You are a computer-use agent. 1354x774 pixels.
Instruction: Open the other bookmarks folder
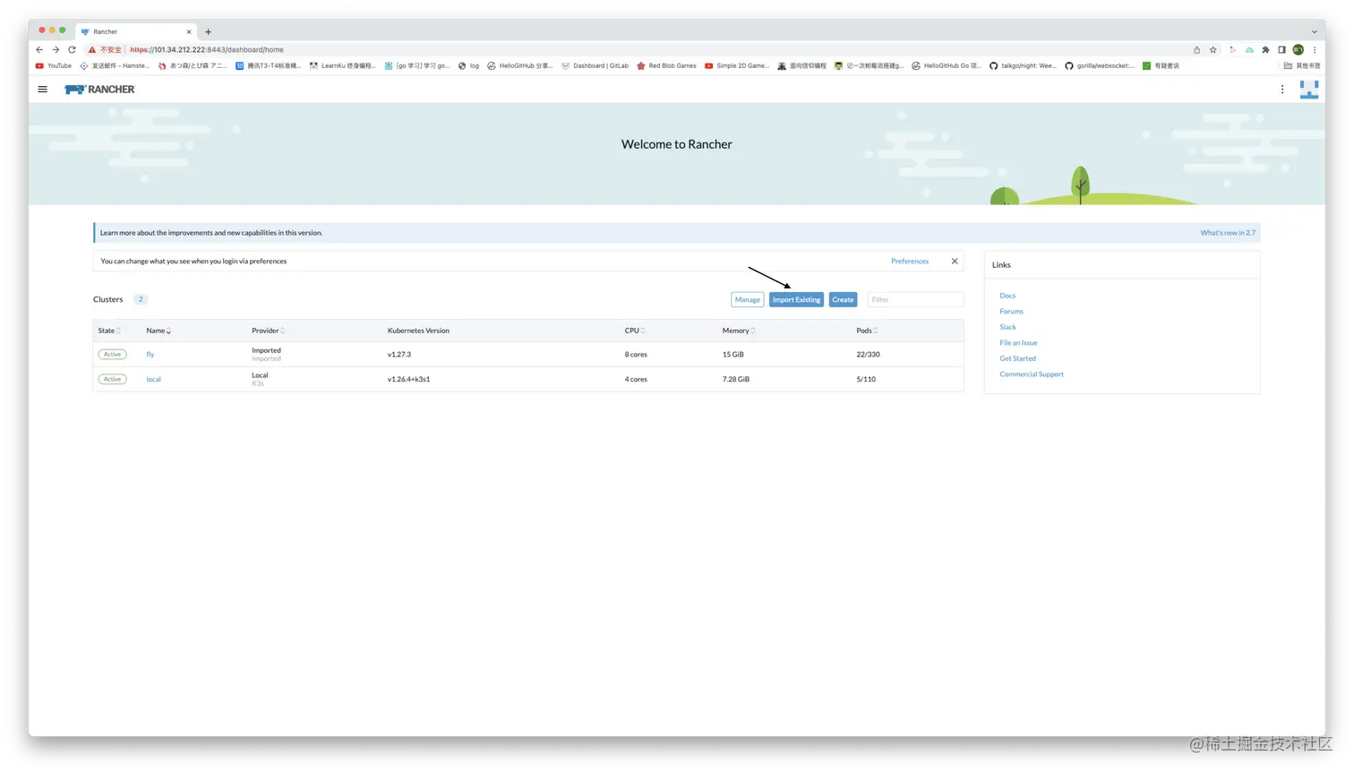tap(1302, 65)
